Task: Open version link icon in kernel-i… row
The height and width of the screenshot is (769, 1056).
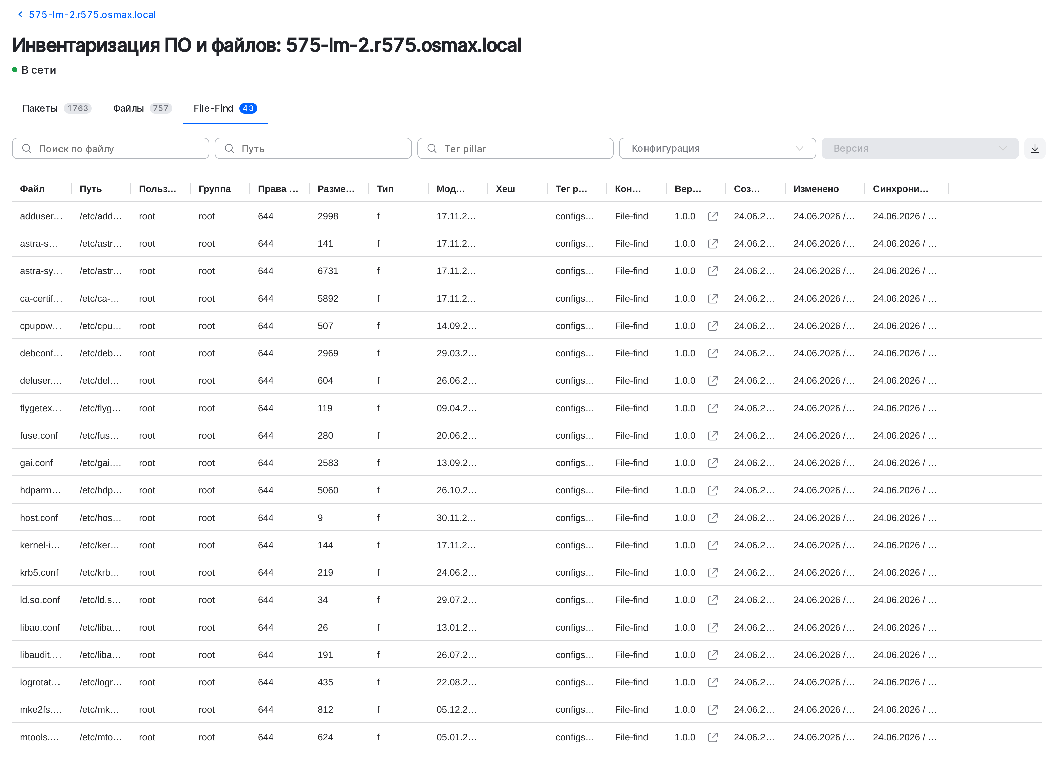Action: click(x=712, y=545)
